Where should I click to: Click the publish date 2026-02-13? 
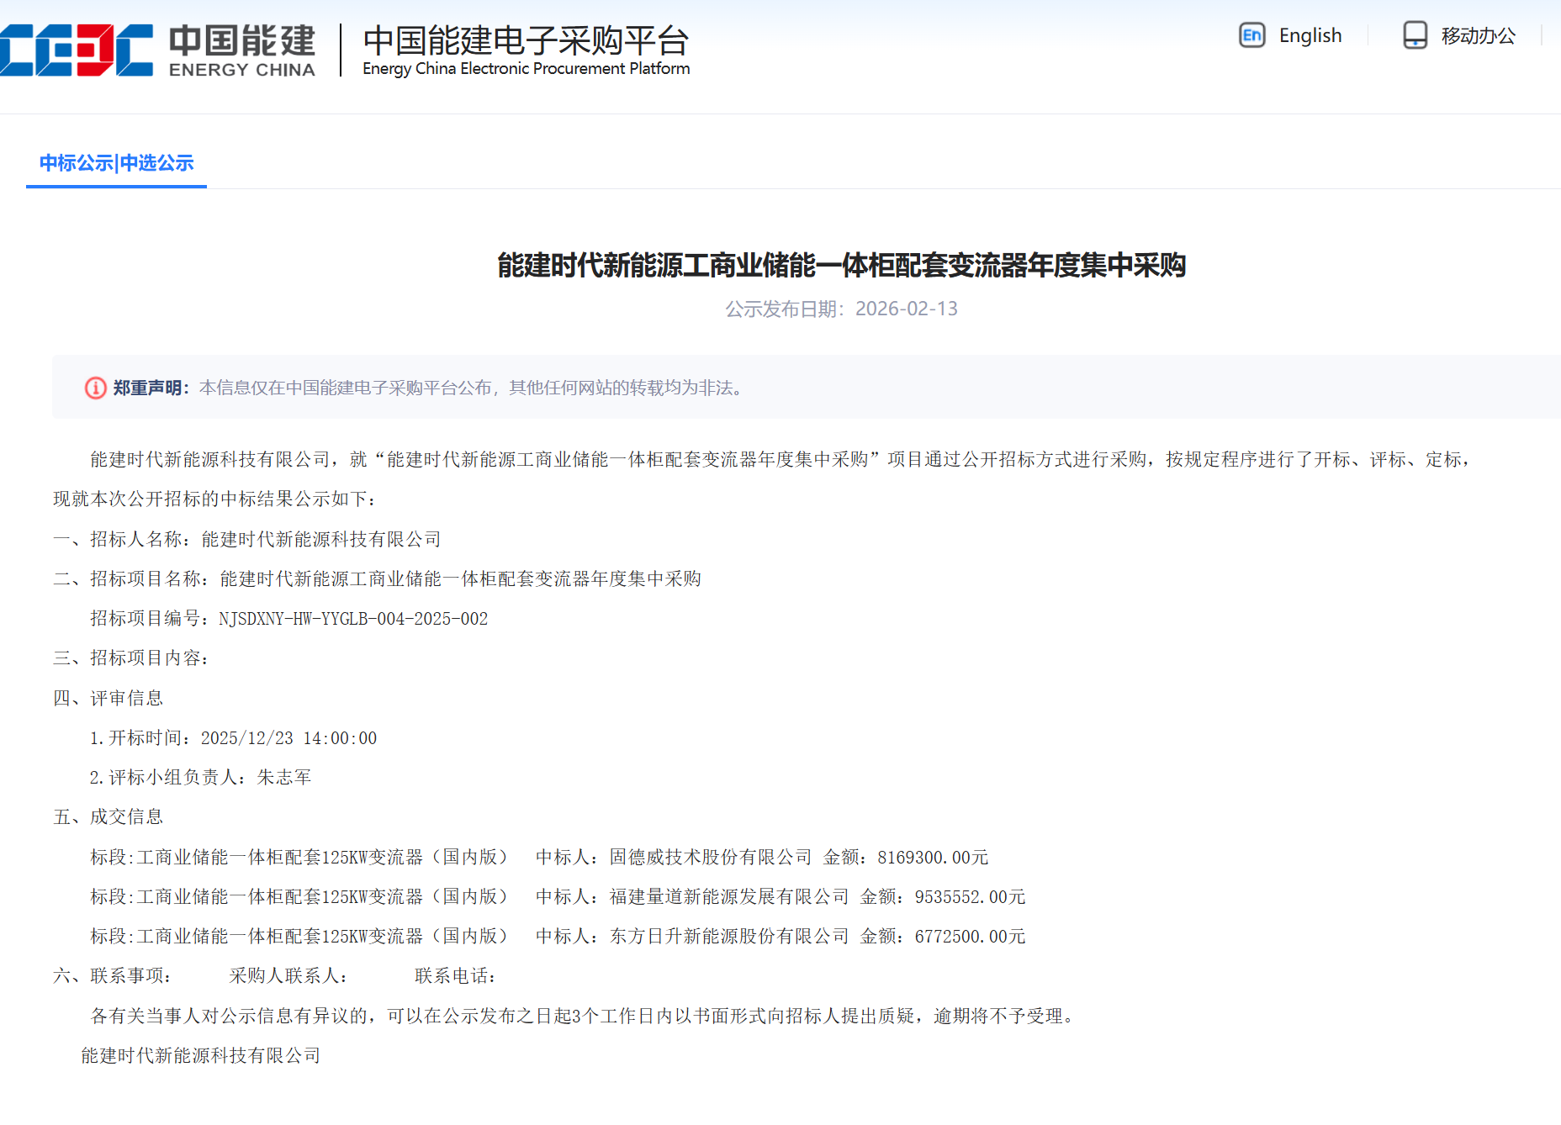click(x=906, y=309)
